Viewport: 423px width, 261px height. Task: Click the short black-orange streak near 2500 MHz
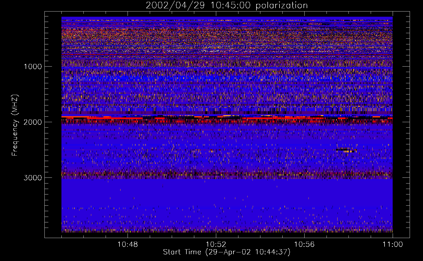(x=346, y=150)
